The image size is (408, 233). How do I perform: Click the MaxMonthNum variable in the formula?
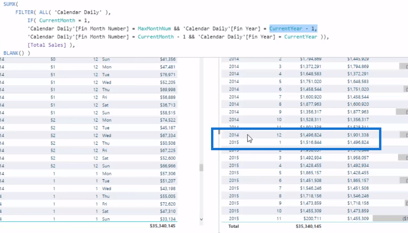point(154,29)
